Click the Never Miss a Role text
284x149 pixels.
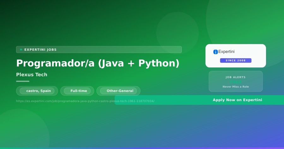236,87
